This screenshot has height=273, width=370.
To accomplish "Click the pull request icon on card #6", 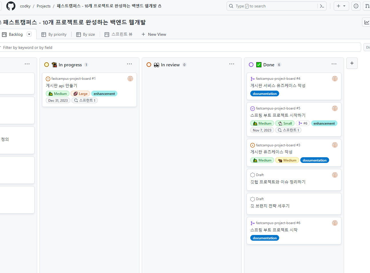I will pyautogui.click(x=253, y=223).
